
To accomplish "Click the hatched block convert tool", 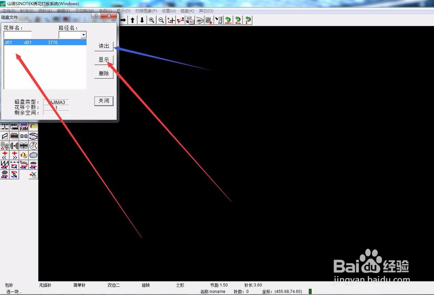I will [x=24, y=165].
